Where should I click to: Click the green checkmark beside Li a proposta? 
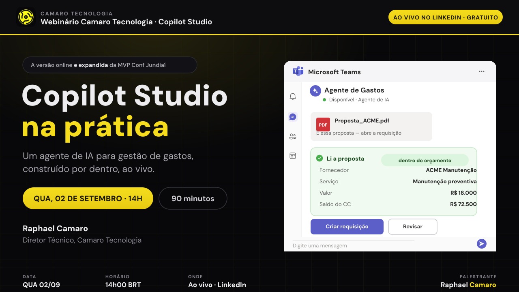(320, 158)
